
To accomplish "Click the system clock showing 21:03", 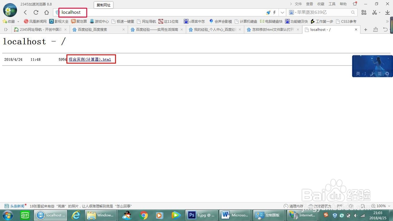I will coord(378,215).
